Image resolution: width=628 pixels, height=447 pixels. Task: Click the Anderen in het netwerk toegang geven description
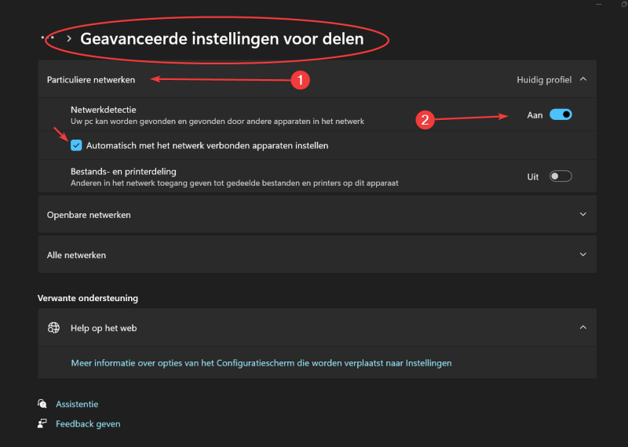235,184
